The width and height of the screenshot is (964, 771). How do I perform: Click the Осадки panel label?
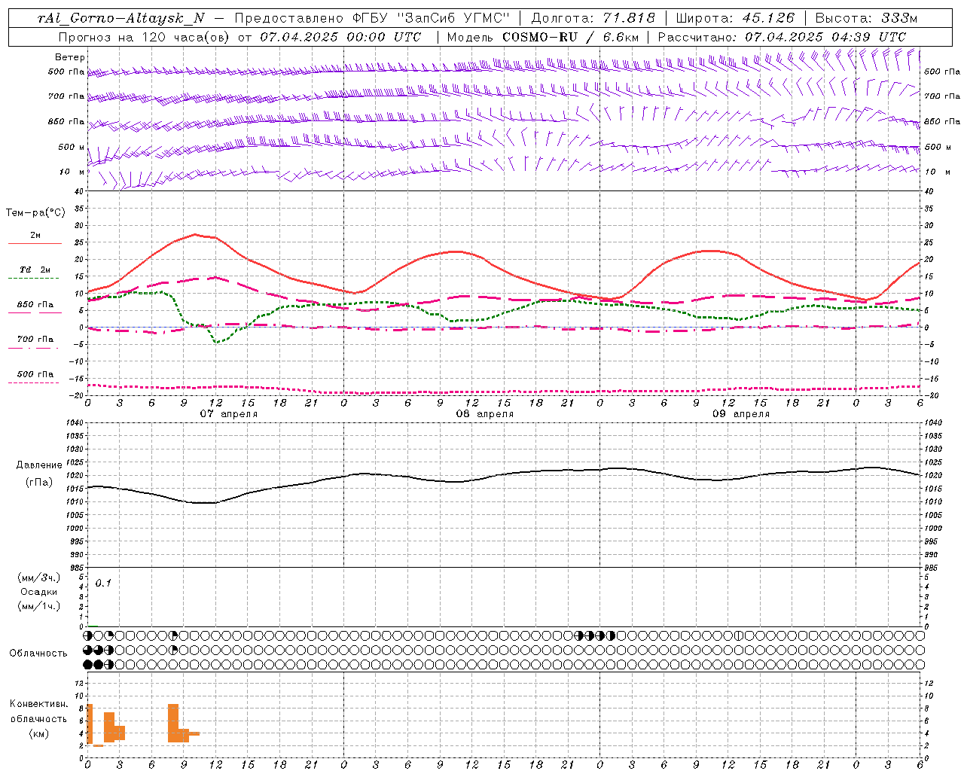(39, 592)
